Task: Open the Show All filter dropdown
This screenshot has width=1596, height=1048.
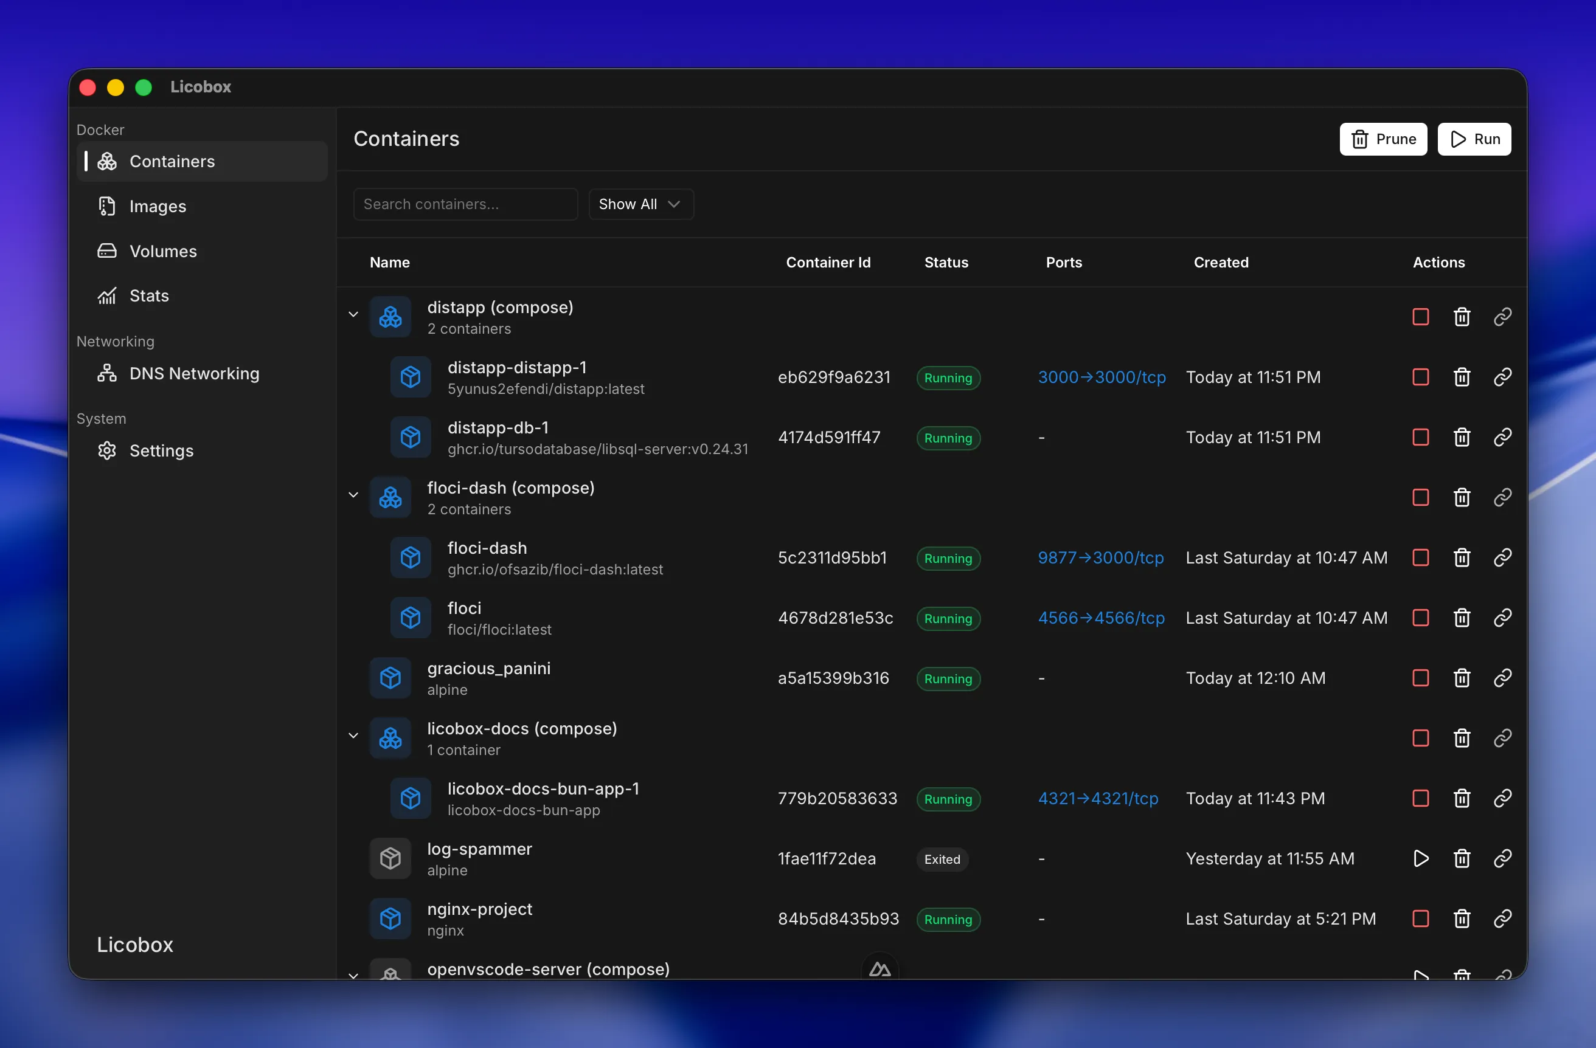Action: (x=640, y=204)
